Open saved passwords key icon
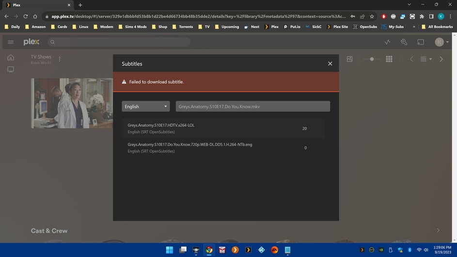 (x=353, y=16)
